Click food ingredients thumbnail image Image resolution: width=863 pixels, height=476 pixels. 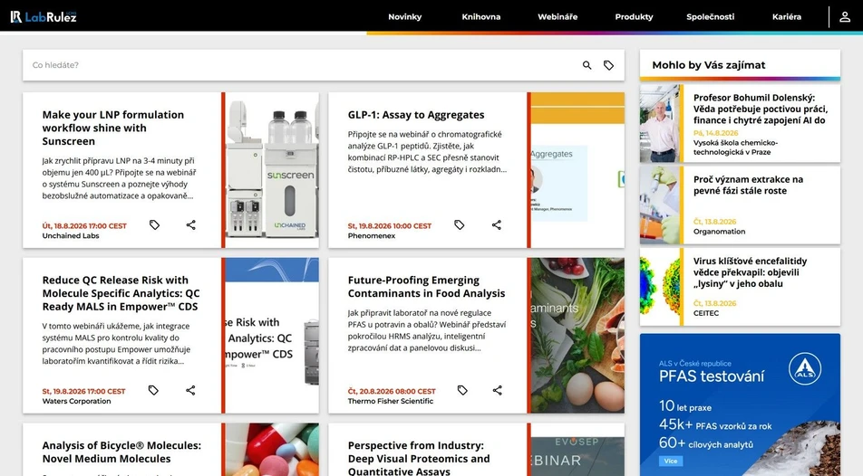[577, 336]
